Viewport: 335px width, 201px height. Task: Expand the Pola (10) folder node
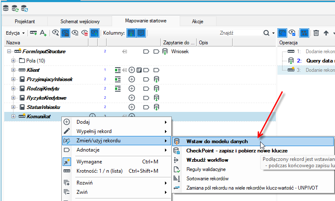13,61
